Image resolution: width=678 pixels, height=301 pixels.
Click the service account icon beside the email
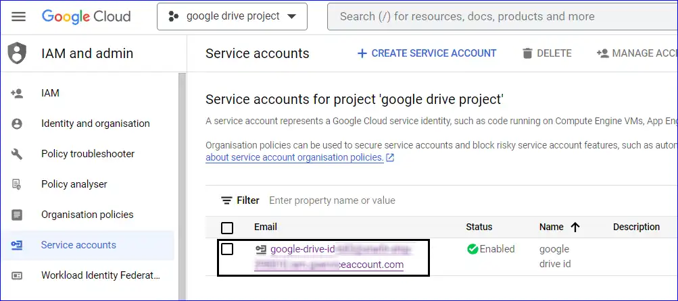pos(261,249)
